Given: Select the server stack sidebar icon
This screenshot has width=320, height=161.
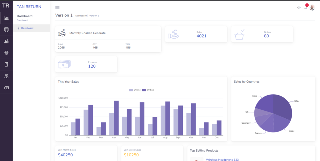Looking at the screenshot, I should pyautogui.click(x=6, y=29).
